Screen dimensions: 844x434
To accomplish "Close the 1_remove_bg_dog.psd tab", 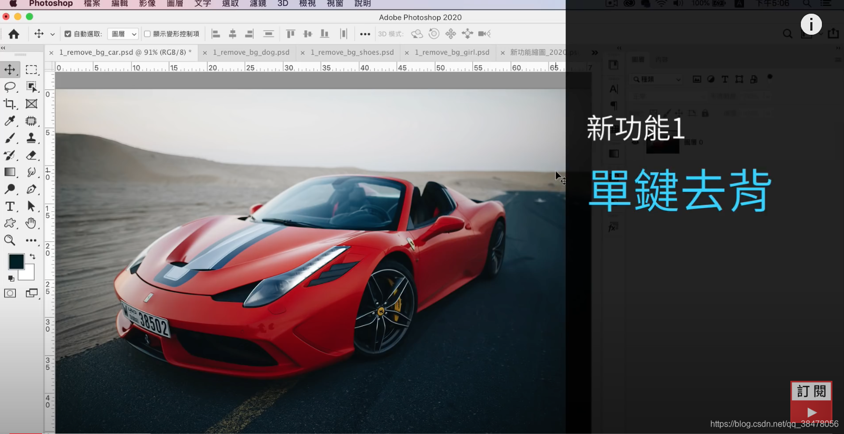I will [205, 53].
